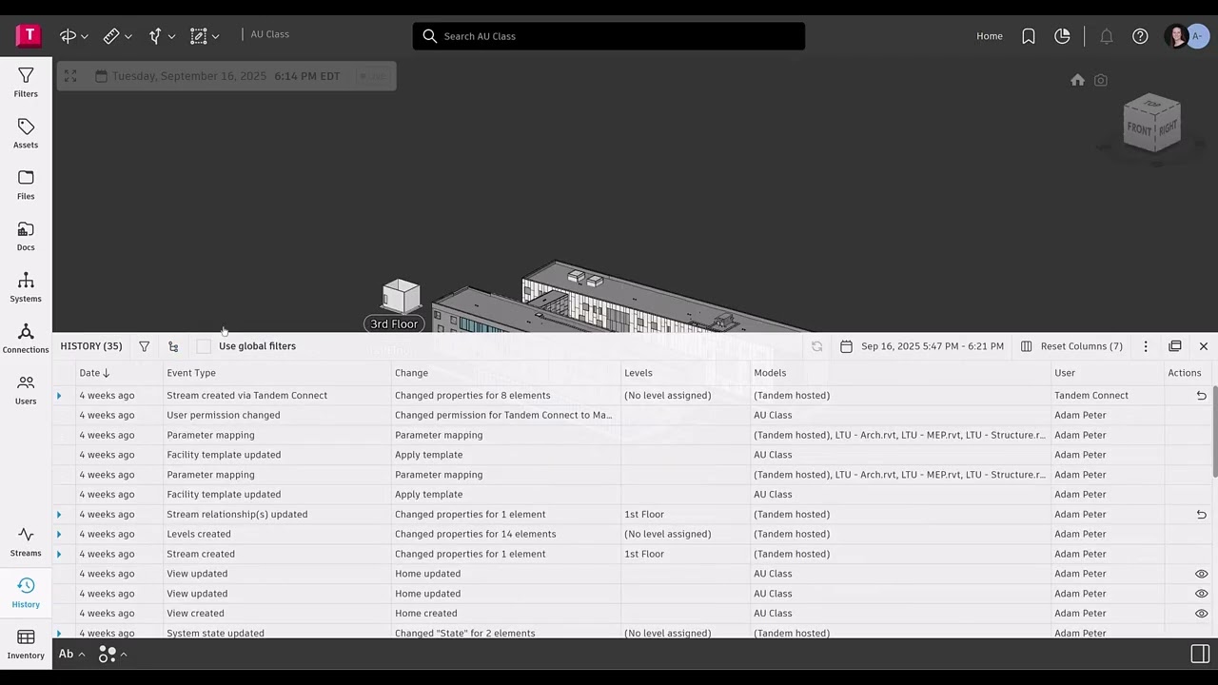Viewport: 1218px width, 685px height.
Task: Click the ViewCube FRONT face
Action: pos(1140,128)
